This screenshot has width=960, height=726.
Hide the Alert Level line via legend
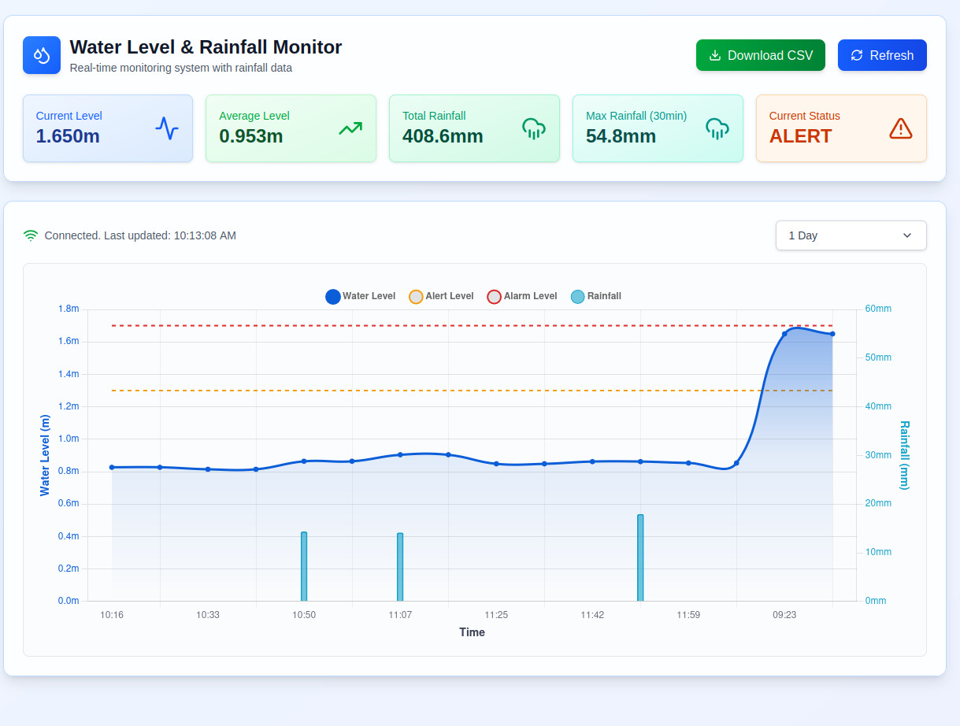click(416, 297)
